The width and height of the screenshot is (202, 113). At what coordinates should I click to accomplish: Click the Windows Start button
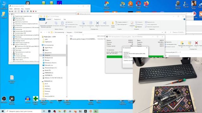3,111
